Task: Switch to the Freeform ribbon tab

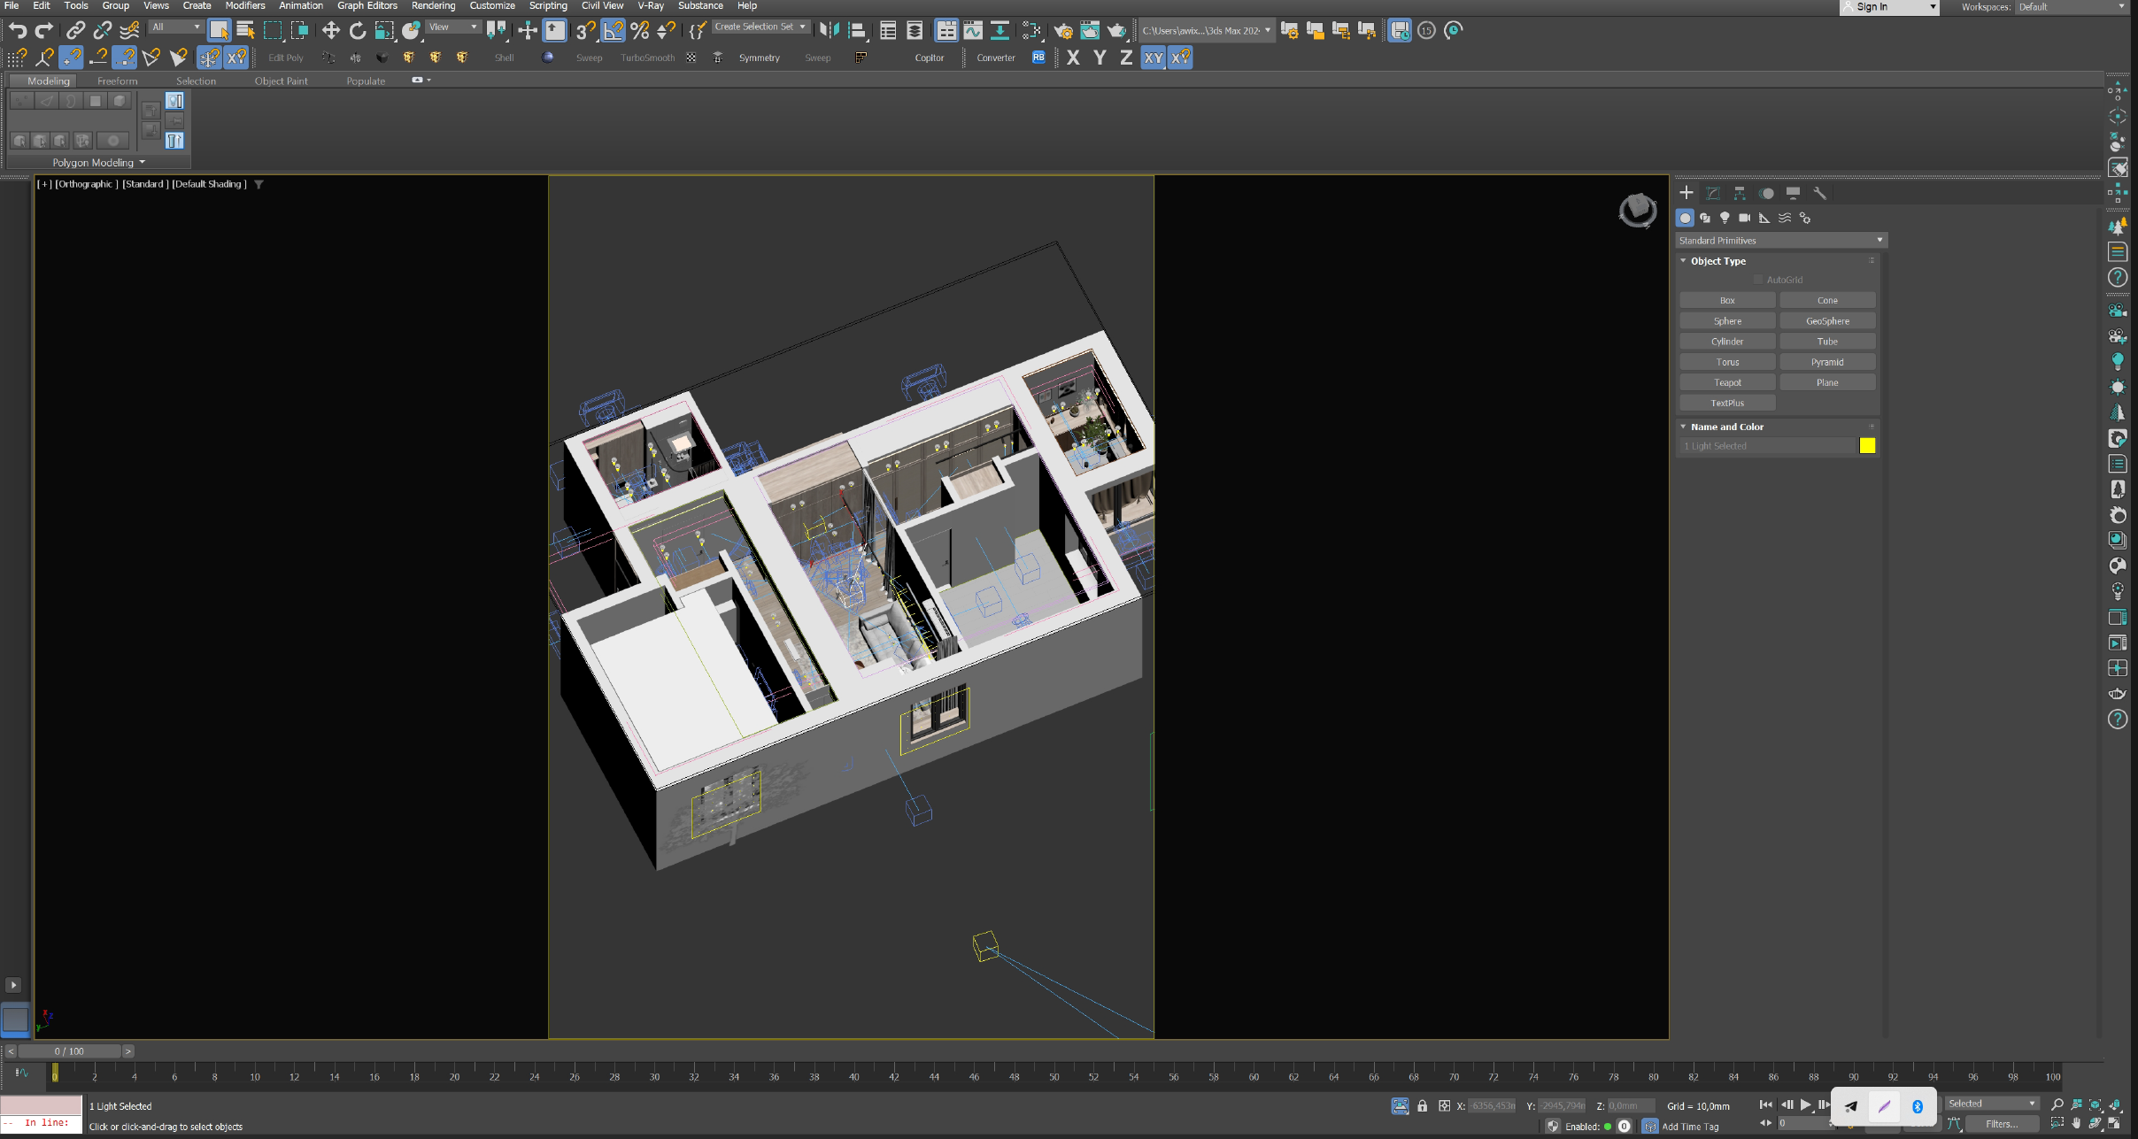Action: [x=117, y=81]
